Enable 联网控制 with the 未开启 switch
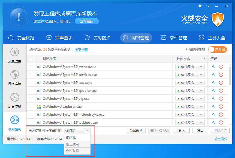Viewport: 235px width, 158px height. coord(217,49)
